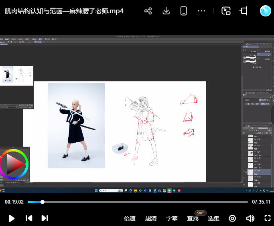Click the progress bar playhead handle
The width and height of the screenshot is (274, 226).
pos(43,202)
